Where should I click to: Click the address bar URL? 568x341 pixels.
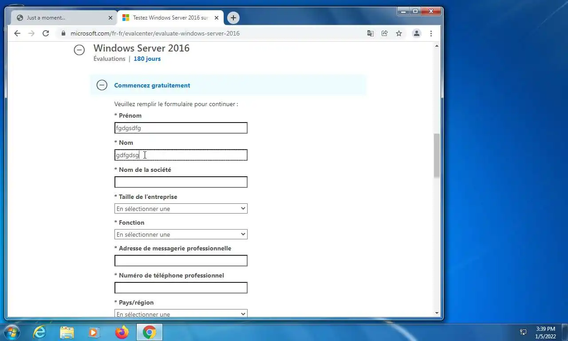[x=155, y=33]
